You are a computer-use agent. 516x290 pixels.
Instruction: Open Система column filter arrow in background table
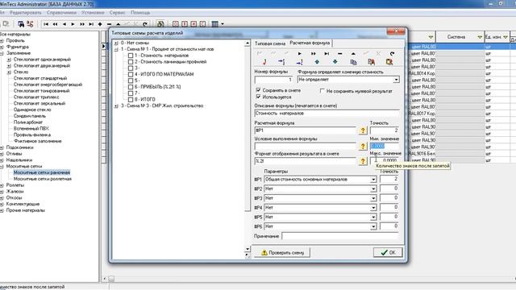[480, 37]
